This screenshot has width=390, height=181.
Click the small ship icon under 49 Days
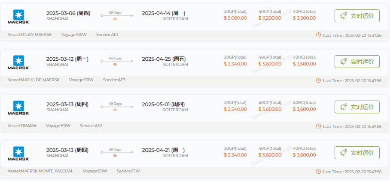coord(115,110)
